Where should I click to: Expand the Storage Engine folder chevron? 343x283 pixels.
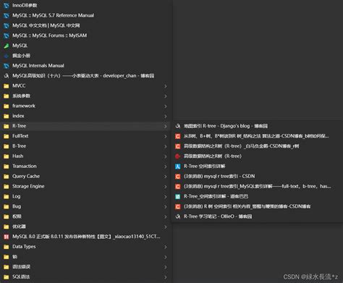[x=166, y=187]
